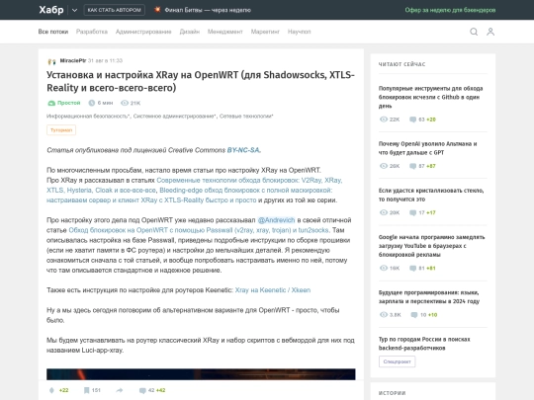Open site search with magnifier icon
Screen dimensions: 534x400
[474, 32]
